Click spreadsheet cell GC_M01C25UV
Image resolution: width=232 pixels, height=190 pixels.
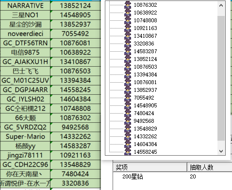tap(25, 80)
